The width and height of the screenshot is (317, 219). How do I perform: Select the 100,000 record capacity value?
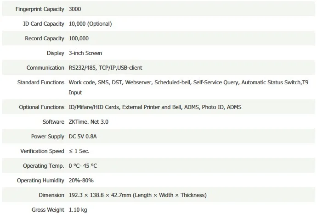pos(79,38)
